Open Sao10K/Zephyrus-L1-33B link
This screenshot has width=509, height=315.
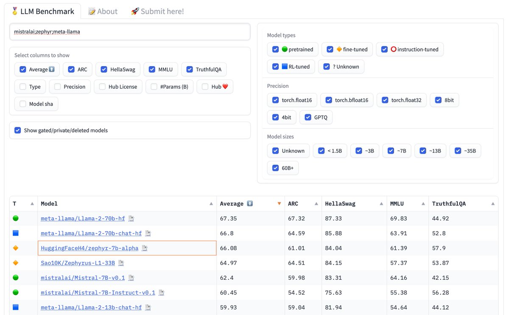[x=78, y=263]
